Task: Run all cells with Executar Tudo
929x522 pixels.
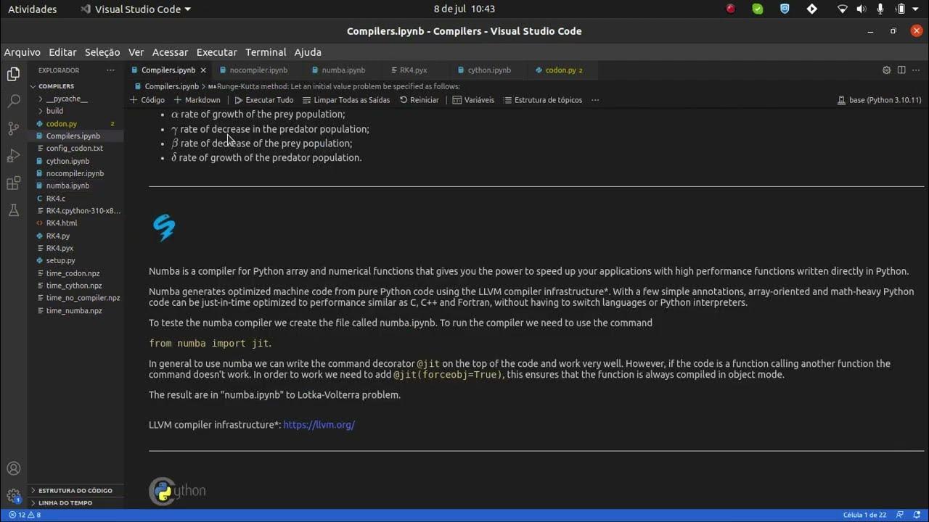Action: coord(264,100)
